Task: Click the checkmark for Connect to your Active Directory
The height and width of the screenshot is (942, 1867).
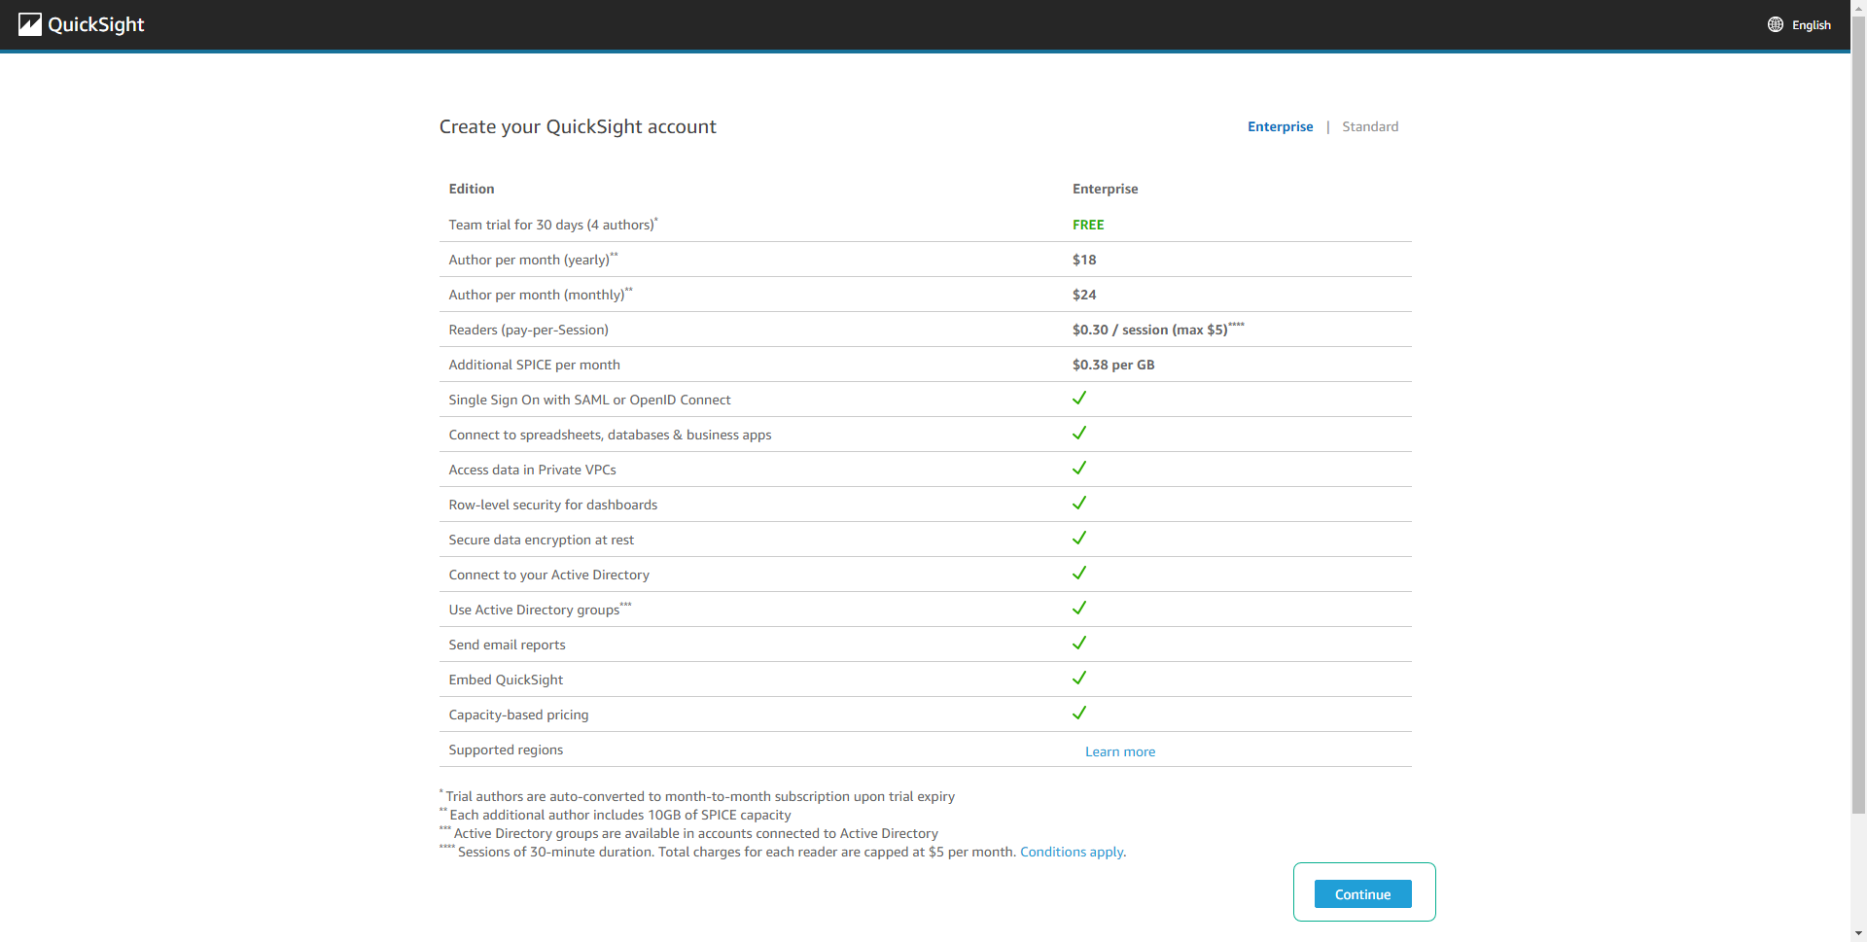Action: (1079, 573)
